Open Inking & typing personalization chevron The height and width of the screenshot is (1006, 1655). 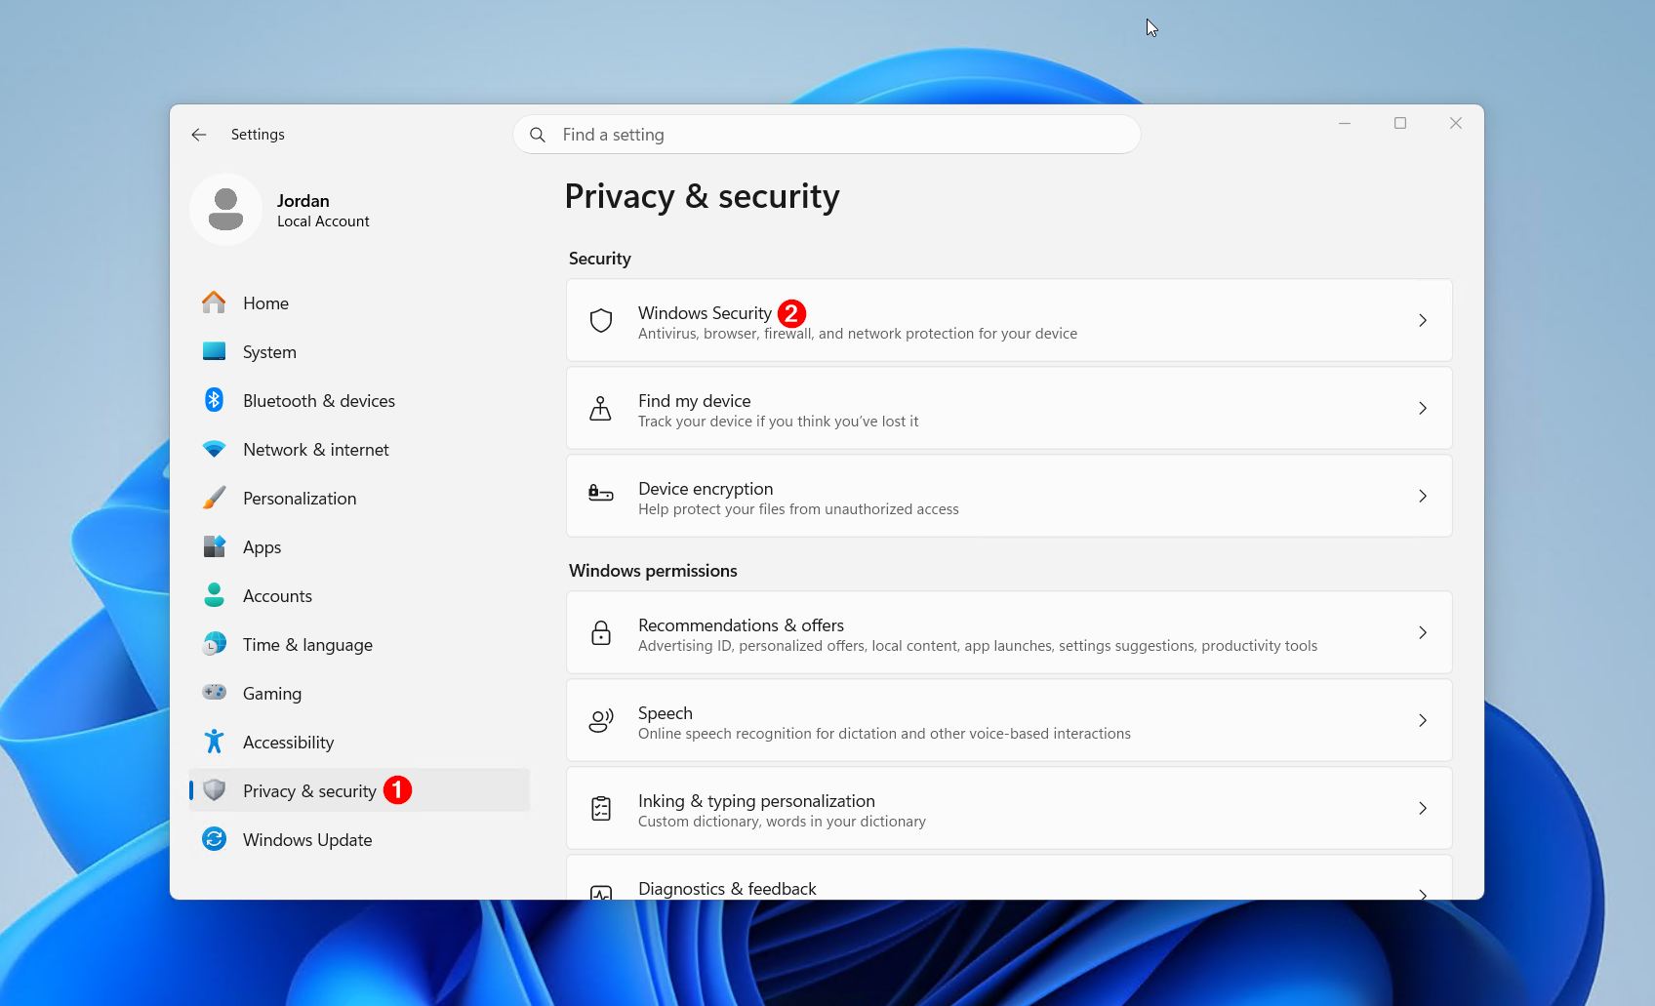1423,808
